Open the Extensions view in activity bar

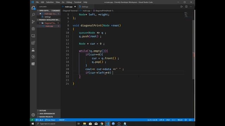click(x=33, y=43)
